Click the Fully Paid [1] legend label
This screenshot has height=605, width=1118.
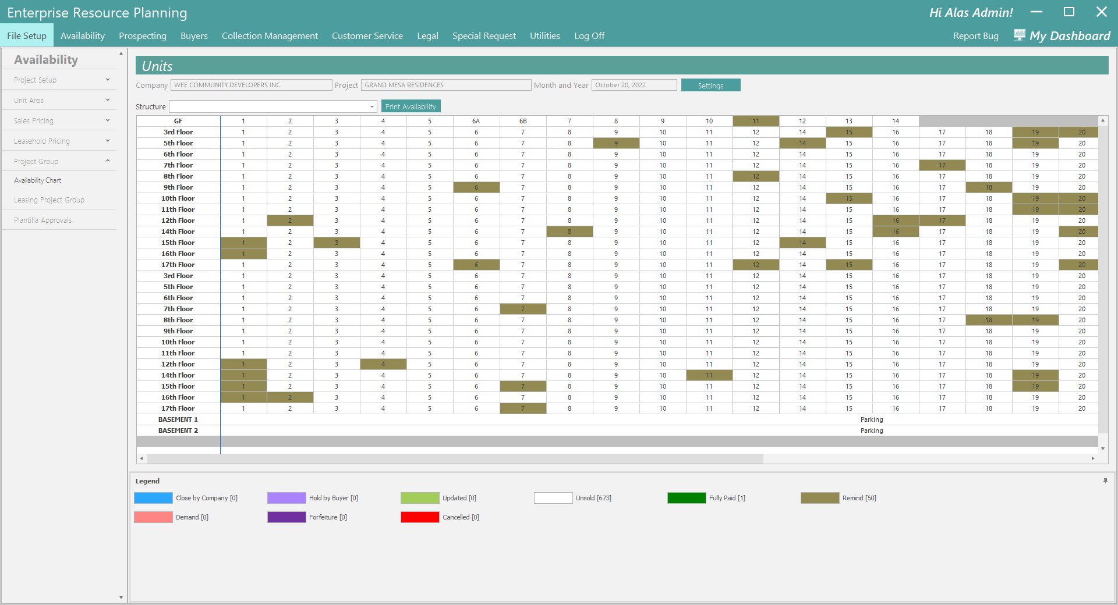(727, 498)
